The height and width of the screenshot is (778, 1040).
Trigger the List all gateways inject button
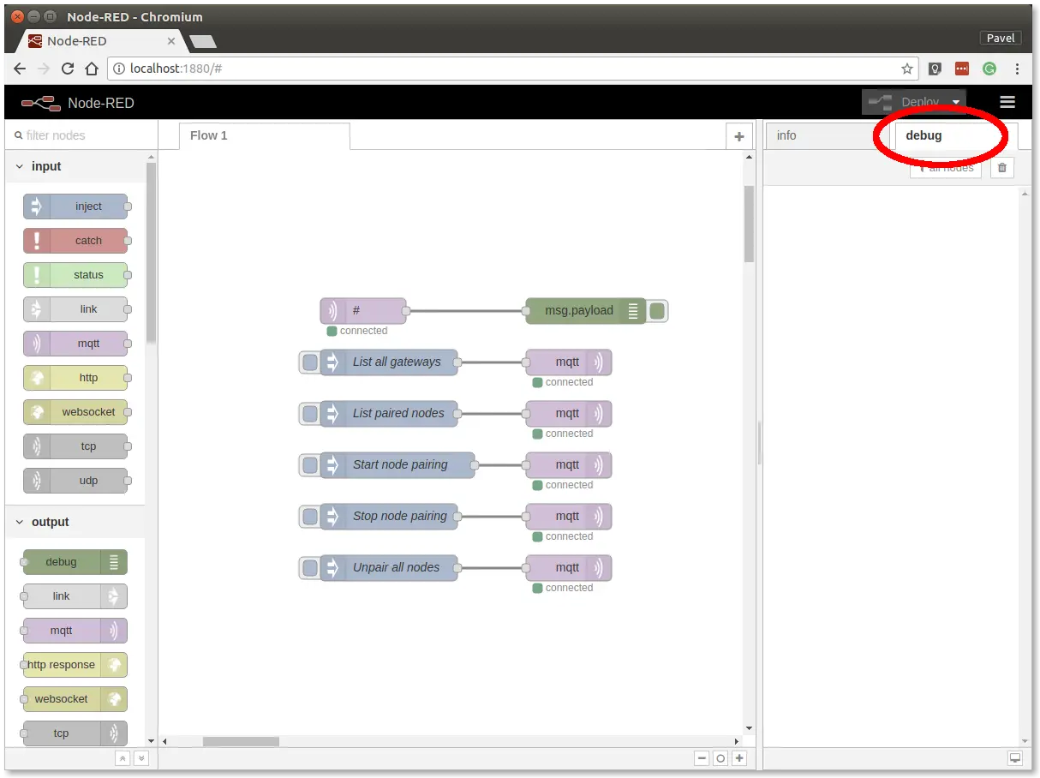tap(309, 362)
